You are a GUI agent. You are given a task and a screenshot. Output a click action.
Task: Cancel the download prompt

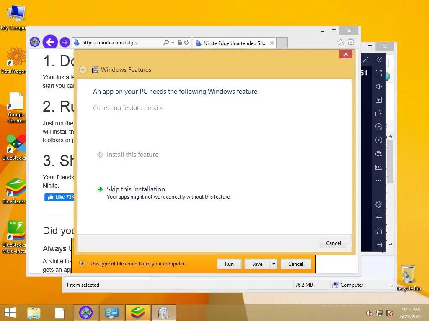[296, 264]
